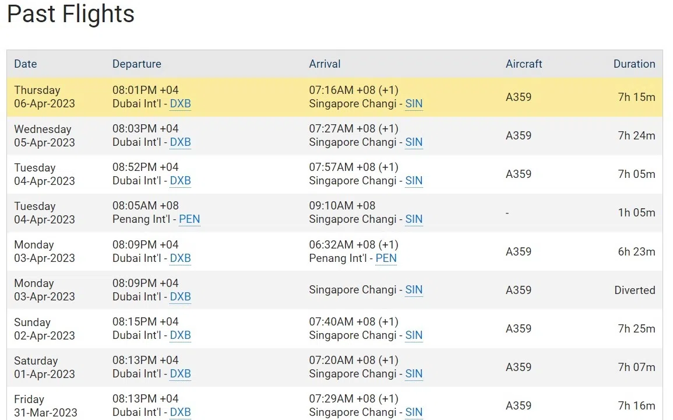673x420 pixels.
Task: Click the A359 aircraft cell in the 7h 05m row
Action: click(518, 174)
